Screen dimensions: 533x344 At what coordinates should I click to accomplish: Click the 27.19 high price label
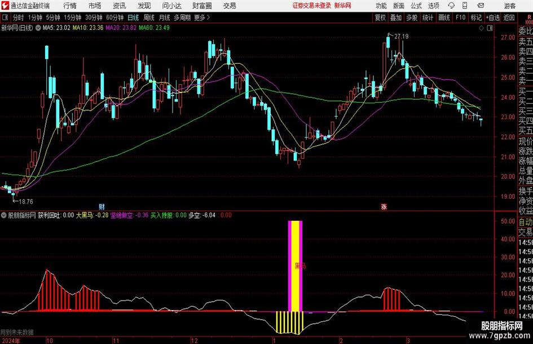402,37
